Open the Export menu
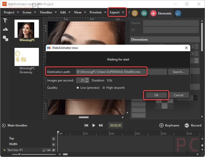This screenshot has width=205, height=157. pos(115,12)
